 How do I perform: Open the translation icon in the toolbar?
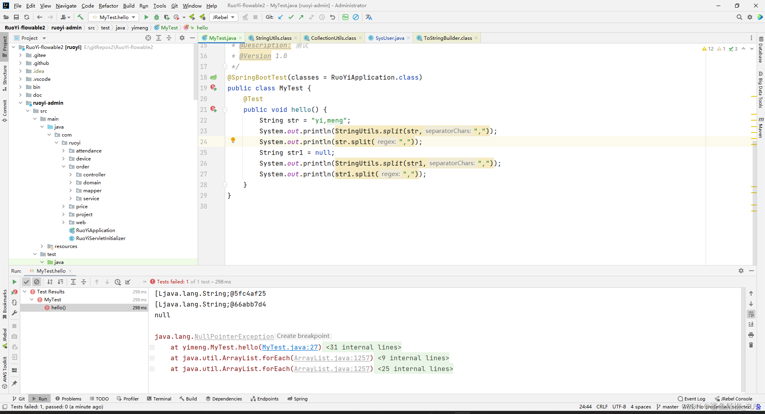[369, 17]
